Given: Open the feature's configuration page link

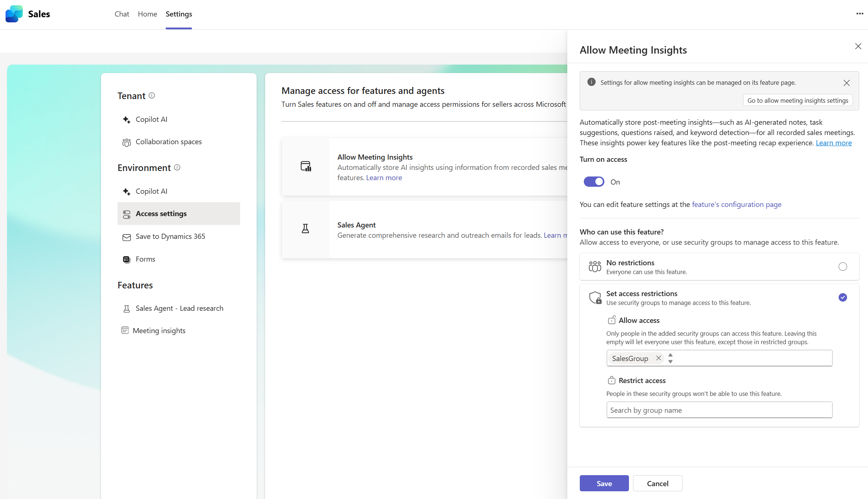Looking at the screenshot, I should coord(736,204).
